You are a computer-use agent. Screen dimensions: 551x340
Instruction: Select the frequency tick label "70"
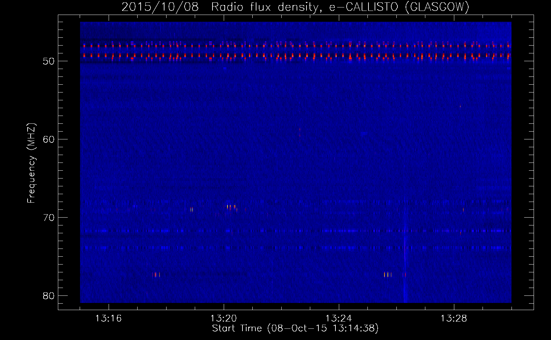click(x=48, y=218)
